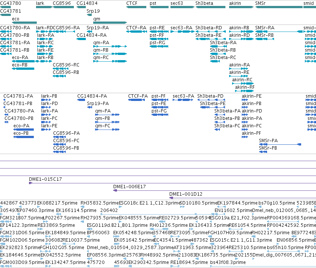The width and height of the screenshot is (316, 268).
Task: Select protein CG43781-PA
Action: (18, 96)
